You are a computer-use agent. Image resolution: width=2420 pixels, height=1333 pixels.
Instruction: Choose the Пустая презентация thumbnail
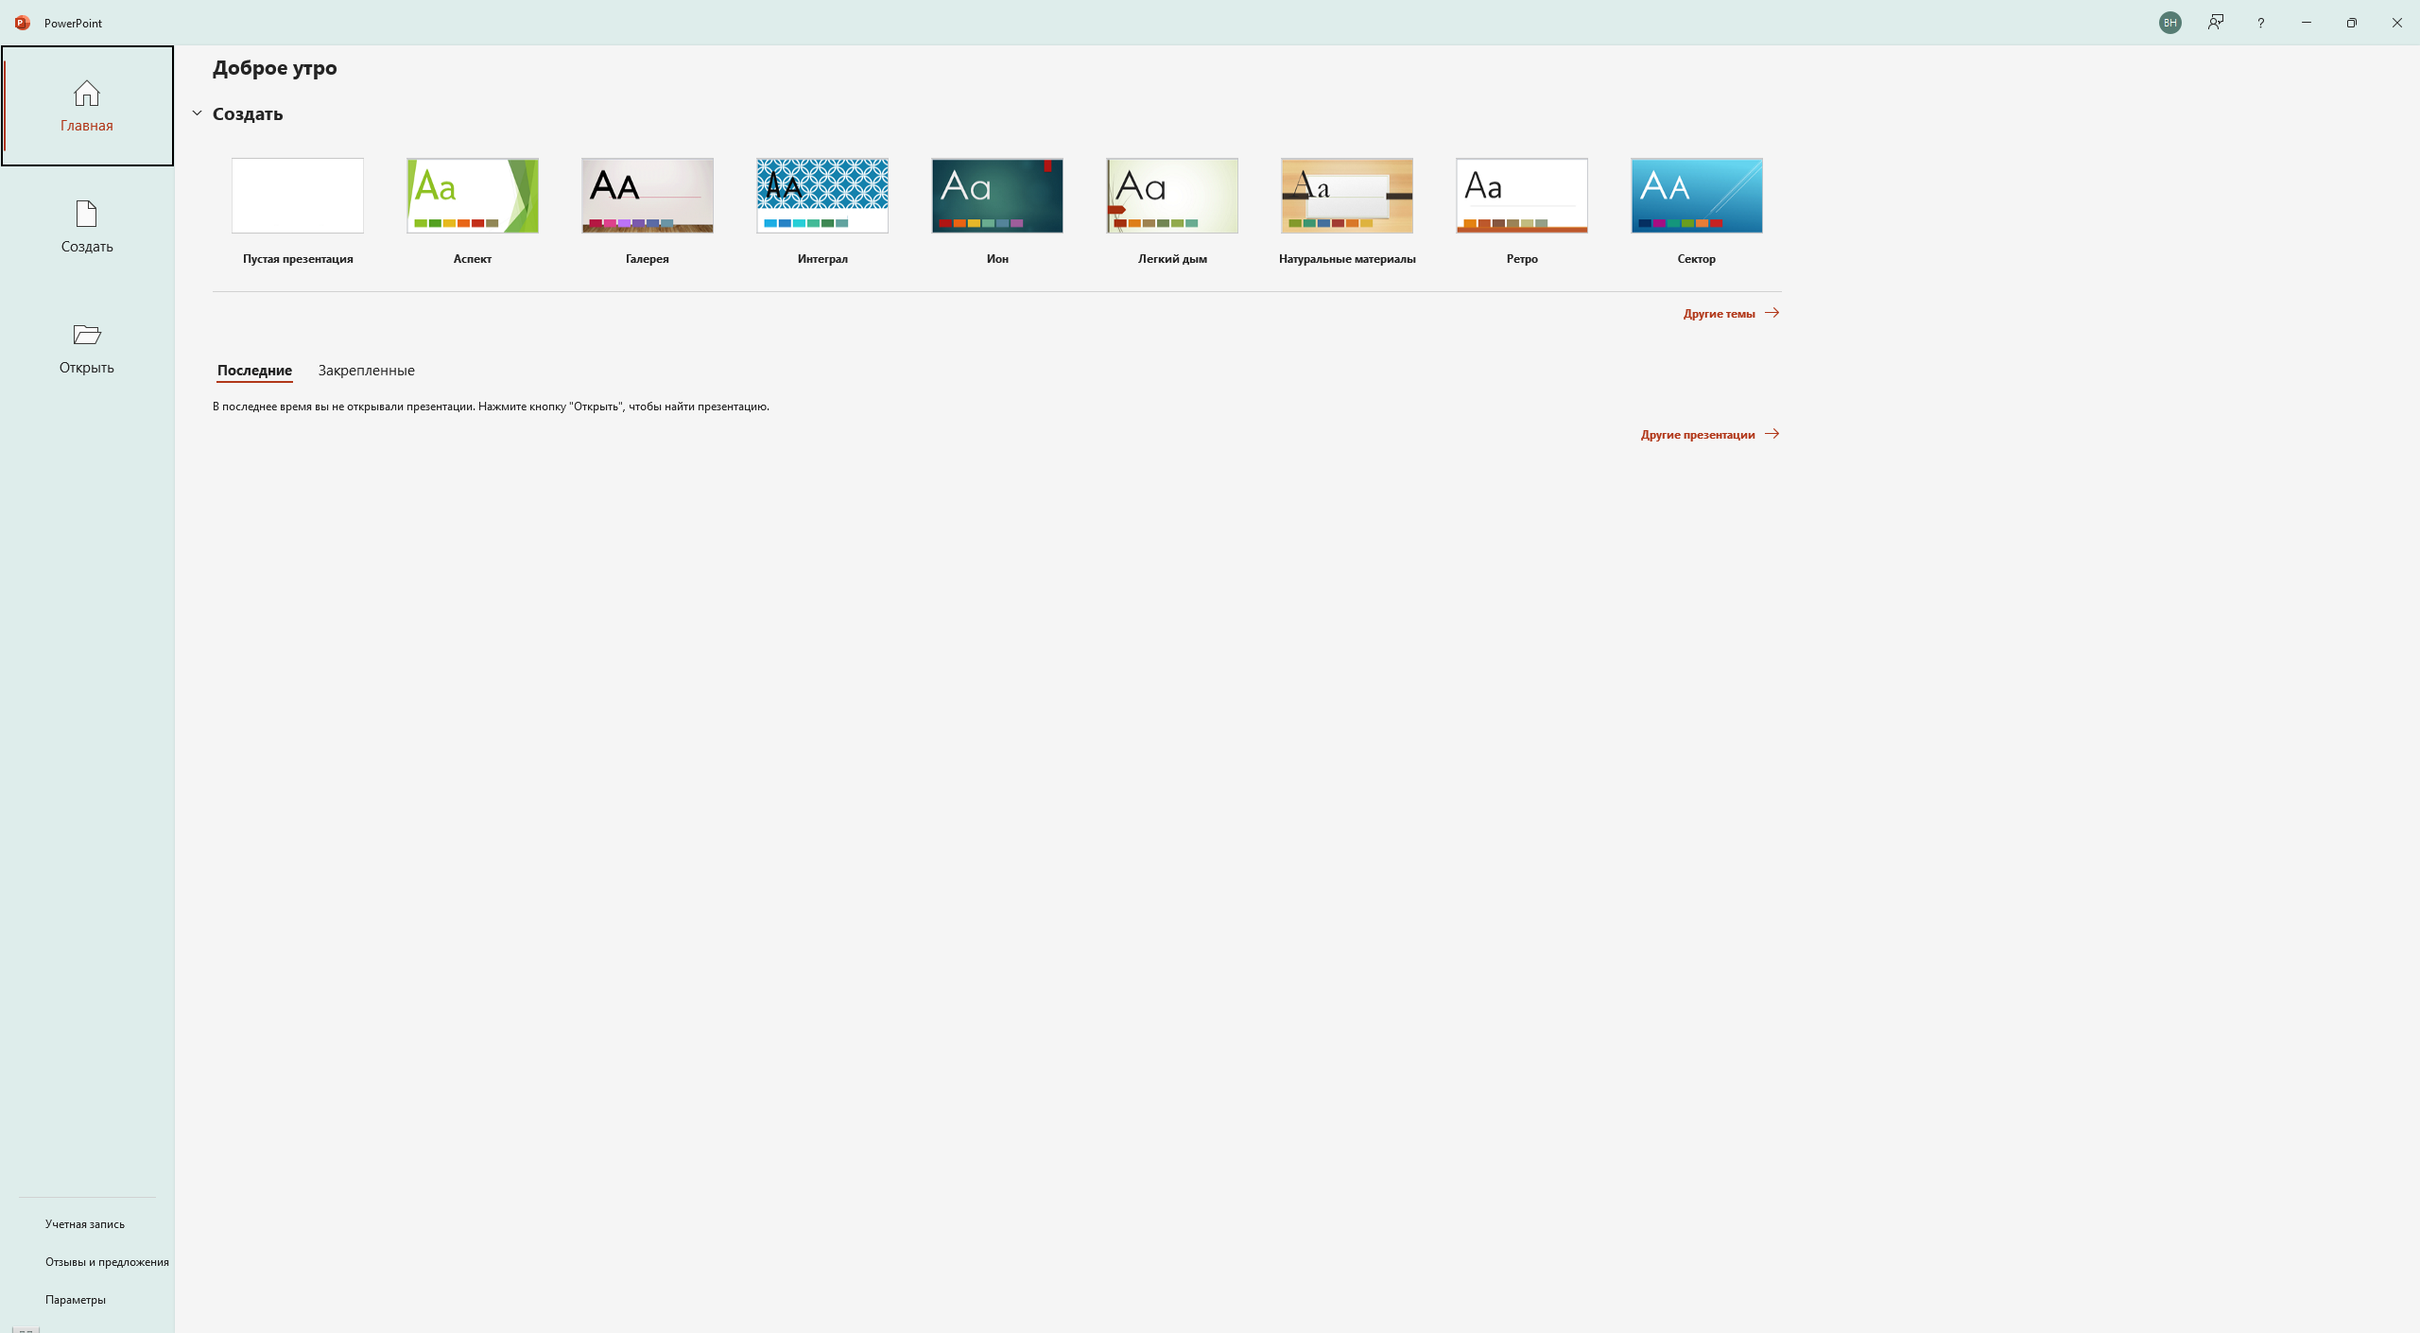click(x=298, y=196)
